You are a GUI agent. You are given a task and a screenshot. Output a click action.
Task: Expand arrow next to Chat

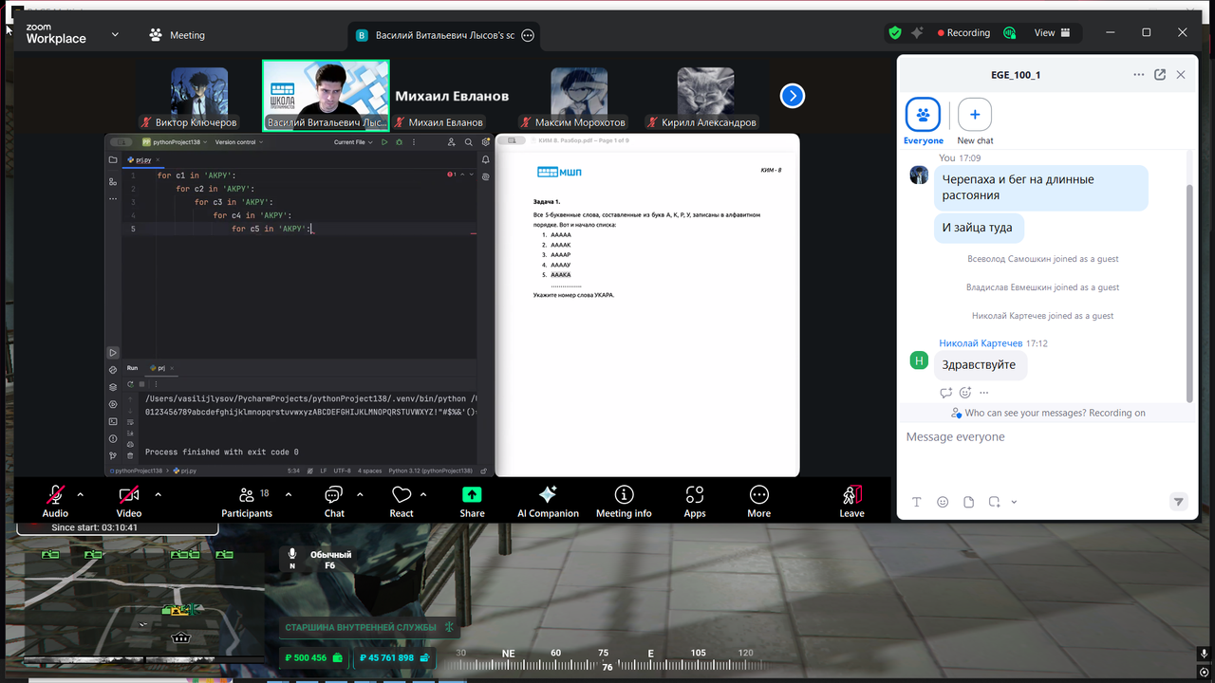point(360,494)
